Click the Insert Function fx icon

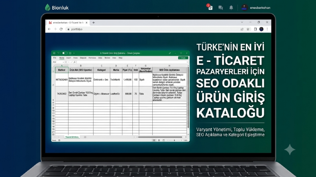pos(75,62)
